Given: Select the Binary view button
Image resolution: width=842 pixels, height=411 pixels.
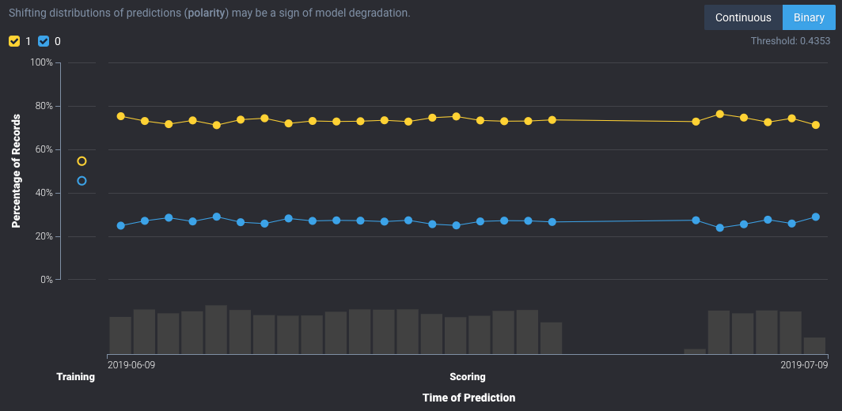Looking at the screenshot, I should coord(807,17).
